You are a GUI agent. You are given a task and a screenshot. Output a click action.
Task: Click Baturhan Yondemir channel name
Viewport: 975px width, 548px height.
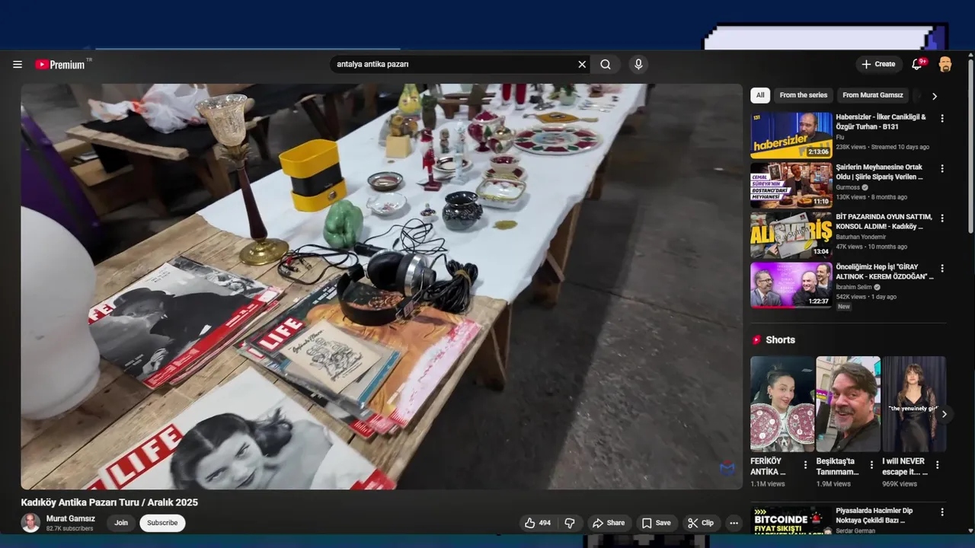point(861,237)
